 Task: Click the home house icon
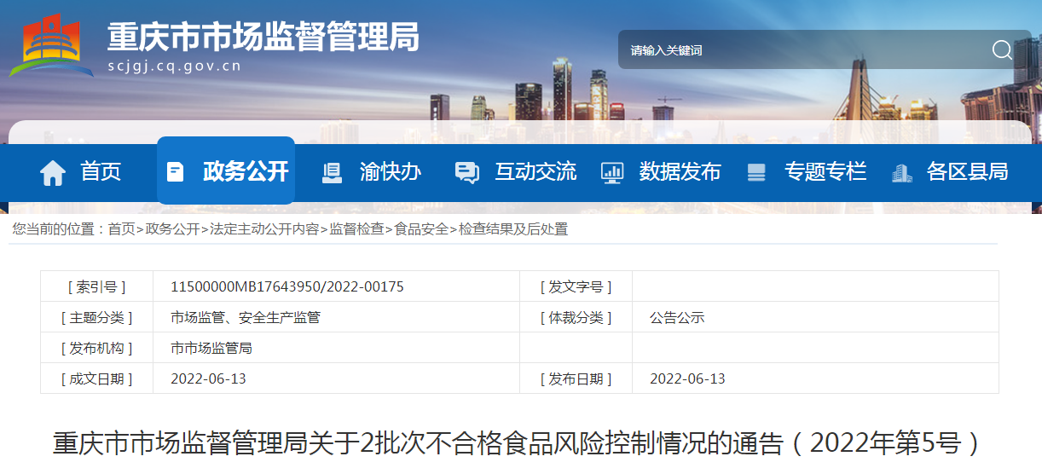[53, 172]
